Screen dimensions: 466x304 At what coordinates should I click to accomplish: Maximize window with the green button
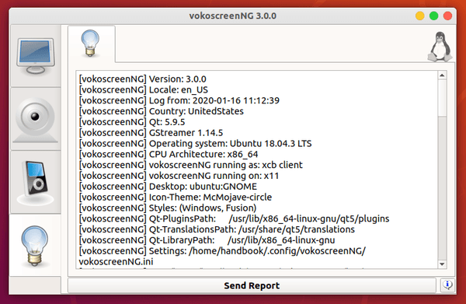pyautogui.click(x=434, y=16)
